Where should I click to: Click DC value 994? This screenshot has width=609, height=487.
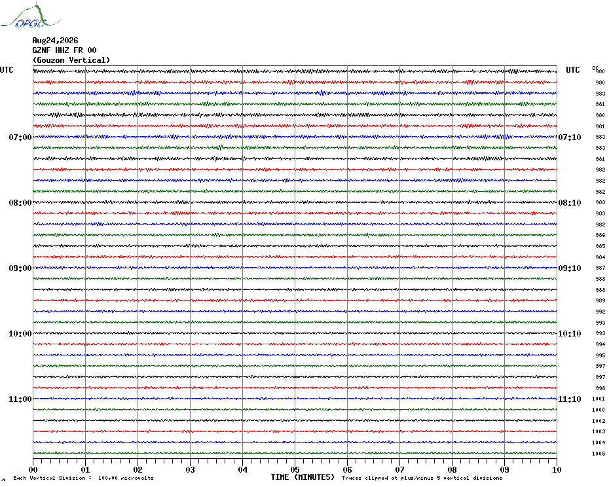pyautogui.click(x=600, y=344)
